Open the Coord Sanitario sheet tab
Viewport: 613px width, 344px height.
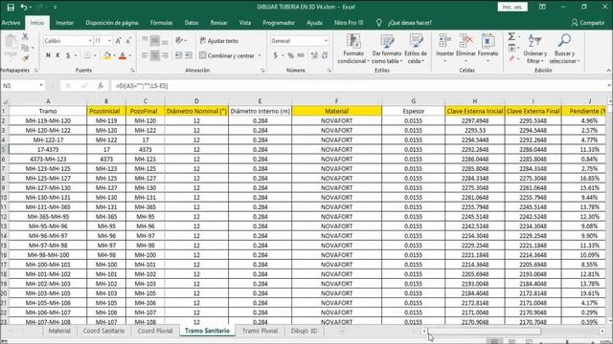point(103,331)
